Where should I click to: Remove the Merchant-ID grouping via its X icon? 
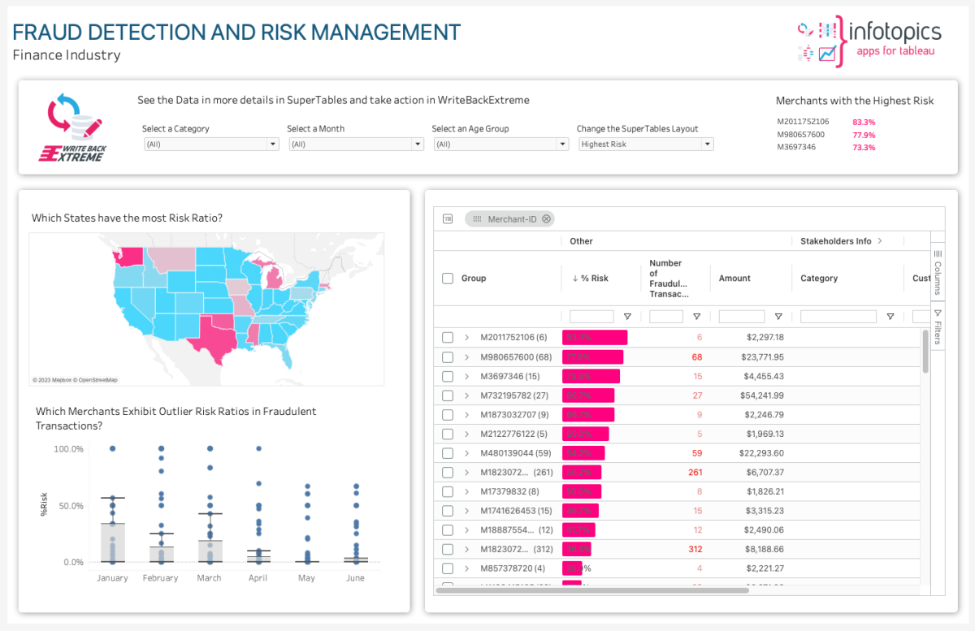click(x=545, y=219)
